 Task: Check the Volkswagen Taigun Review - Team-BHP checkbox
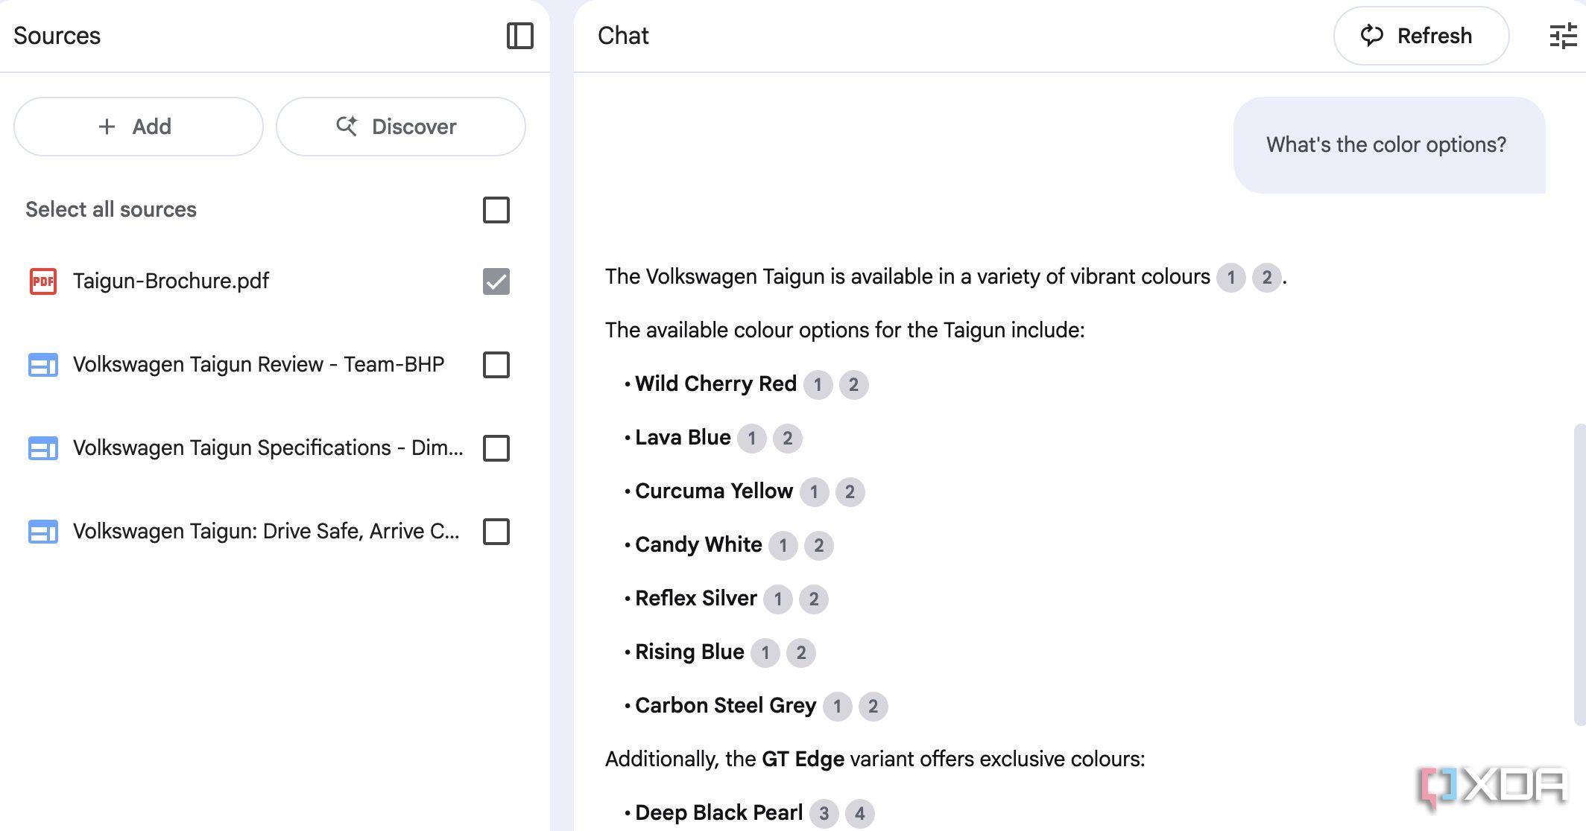click(496, 365)
